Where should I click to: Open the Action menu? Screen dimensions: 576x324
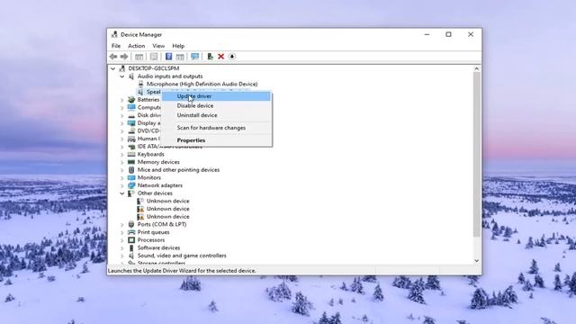click(136, 46)
